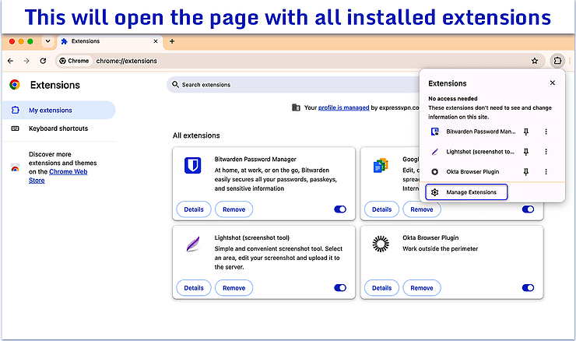Open more options for Okta in popup
The height and width of the screenshot is (341, 576).
coord(546,171)
